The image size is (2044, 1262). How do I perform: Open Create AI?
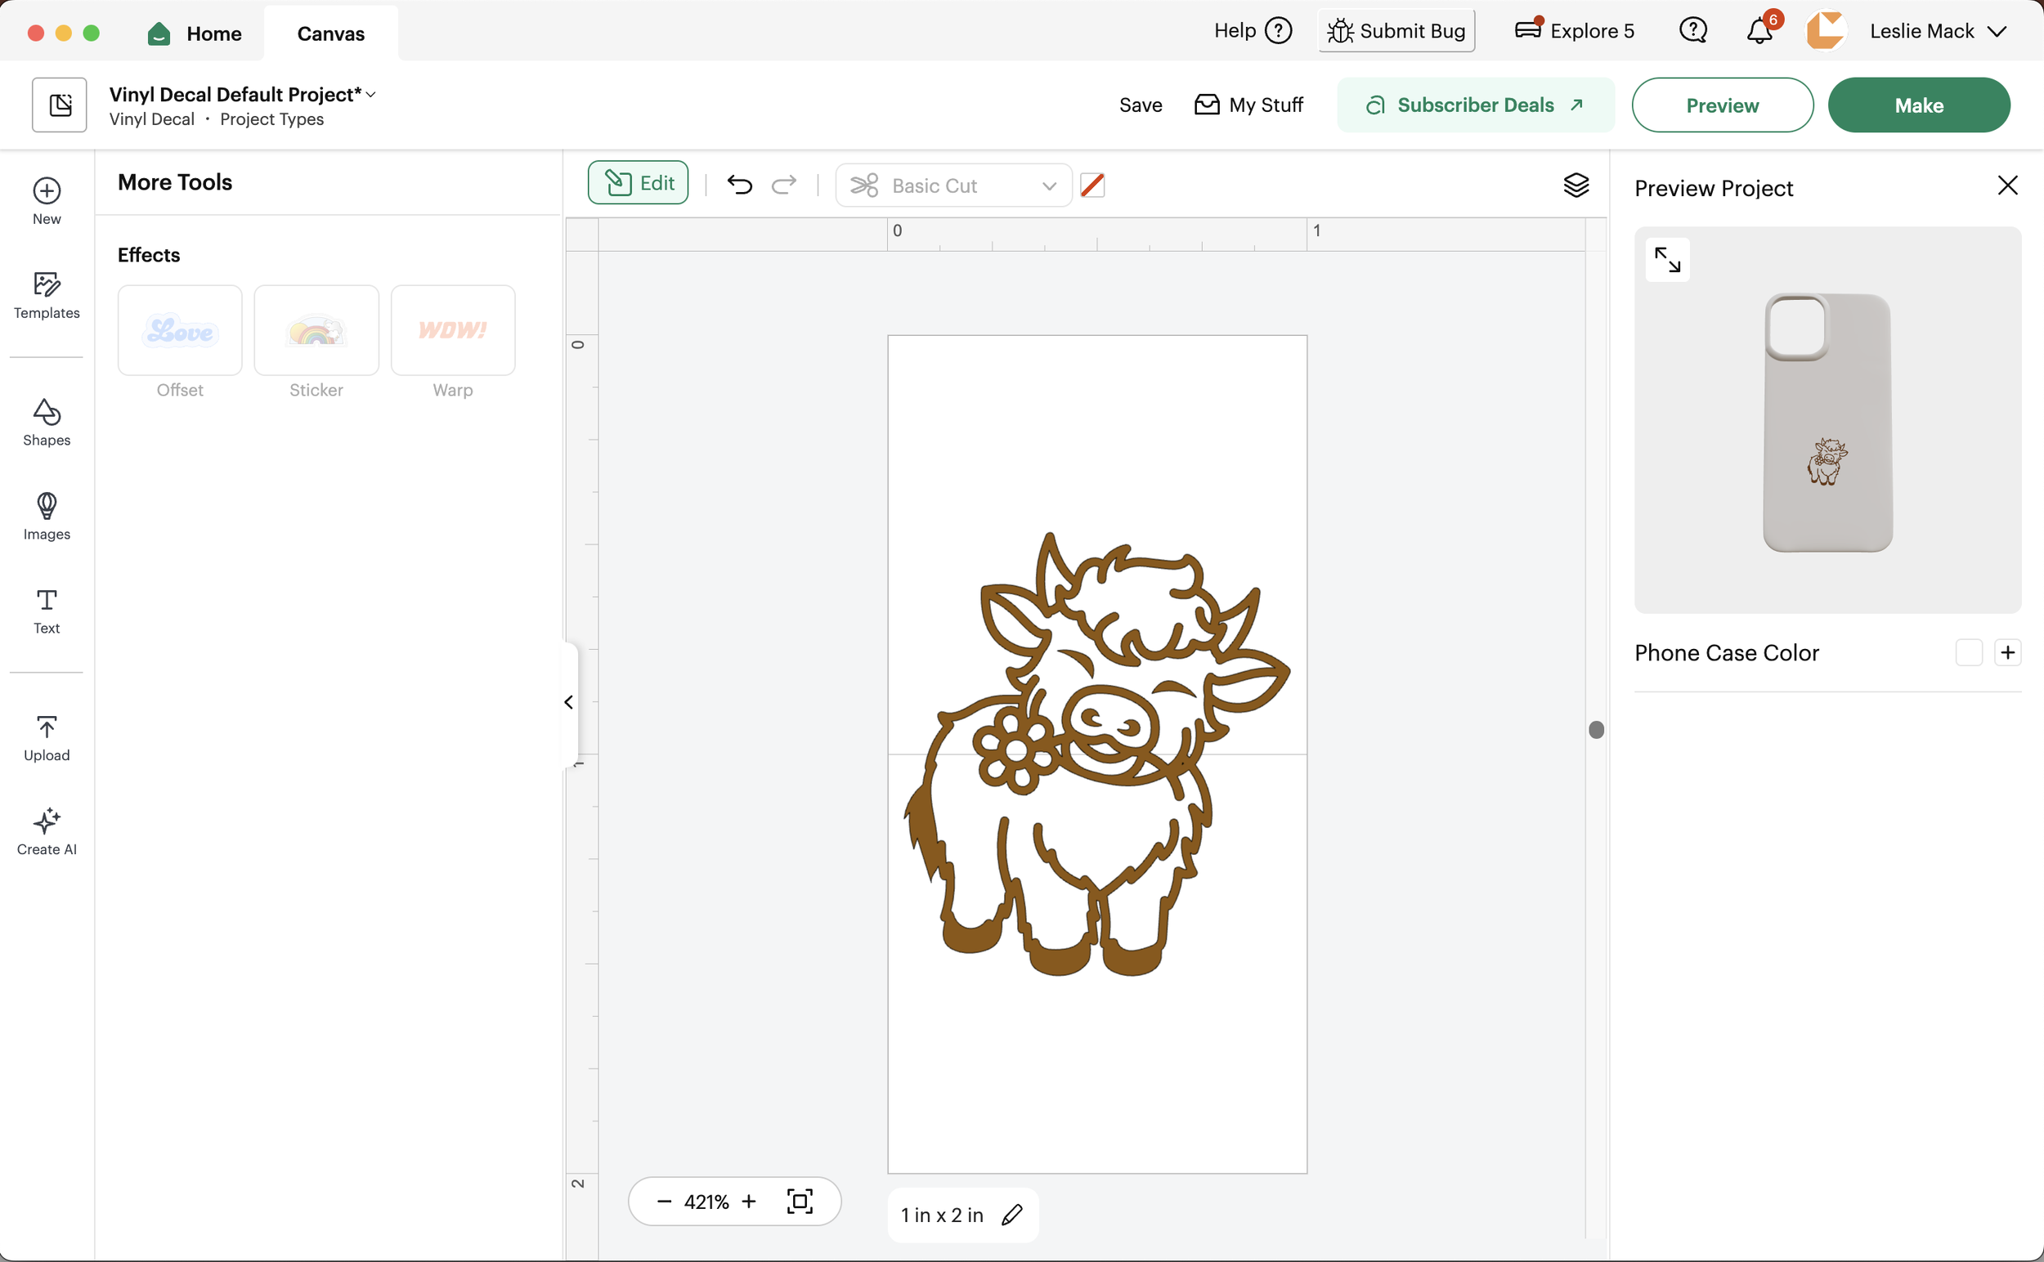[x=46, y=830]
